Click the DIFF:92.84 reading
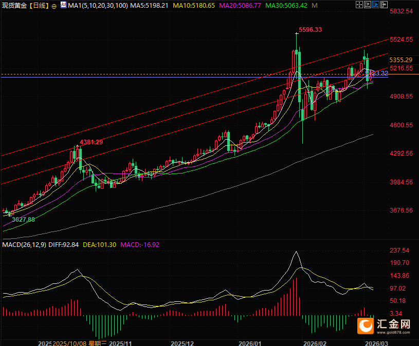 (64, 245)
